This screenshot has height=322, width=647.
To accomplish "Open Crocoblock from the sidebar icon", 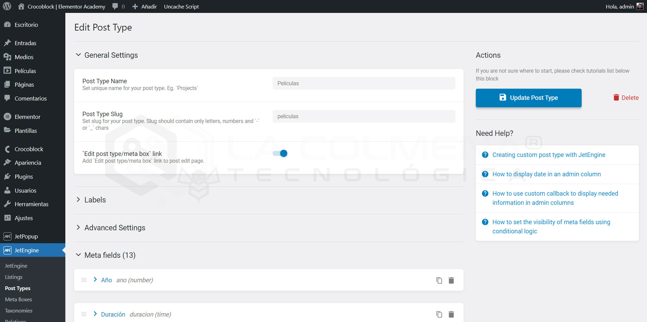I will 7,149.
